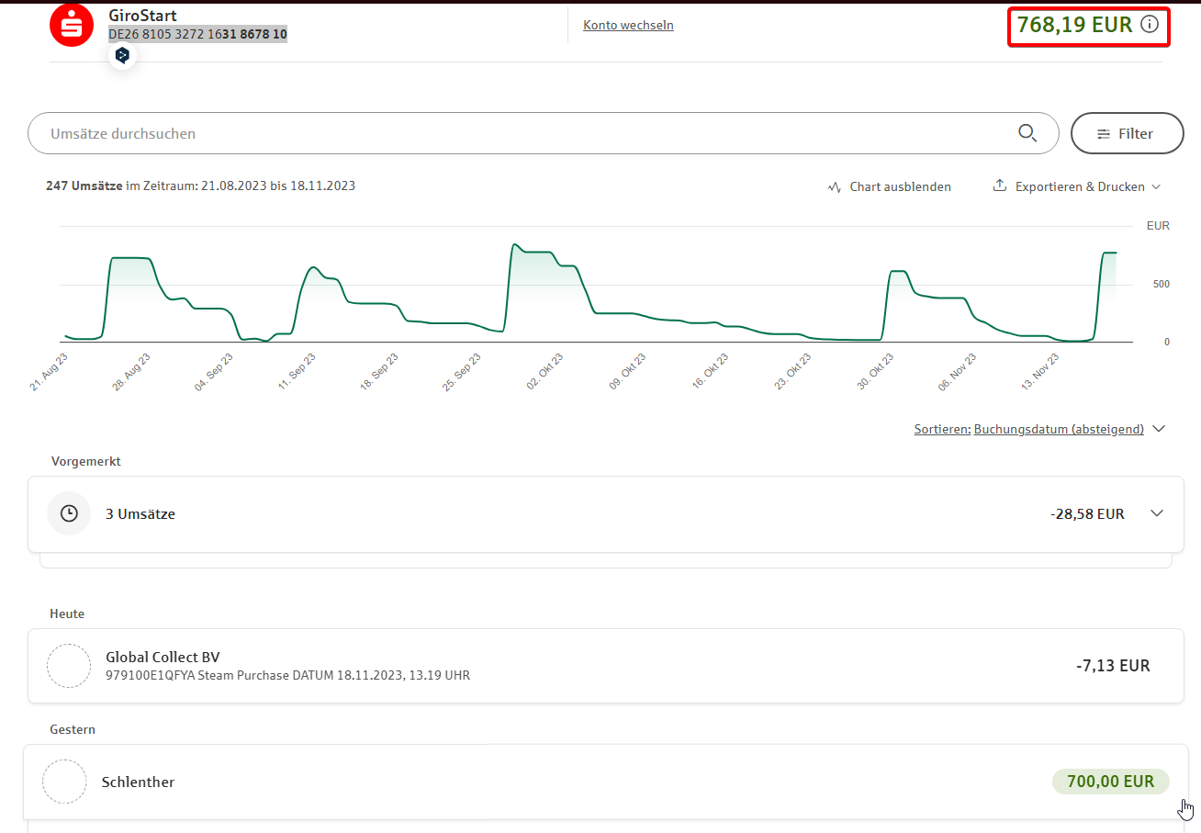Click the magnifying glass search icon
Screen dimensions: 1201x833
(x=1027, y=133)
